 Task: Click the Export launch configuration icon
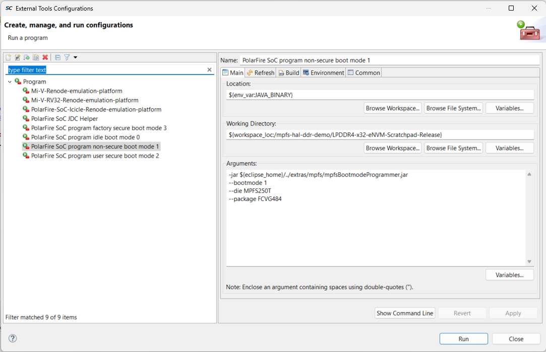tap(27, 57)
